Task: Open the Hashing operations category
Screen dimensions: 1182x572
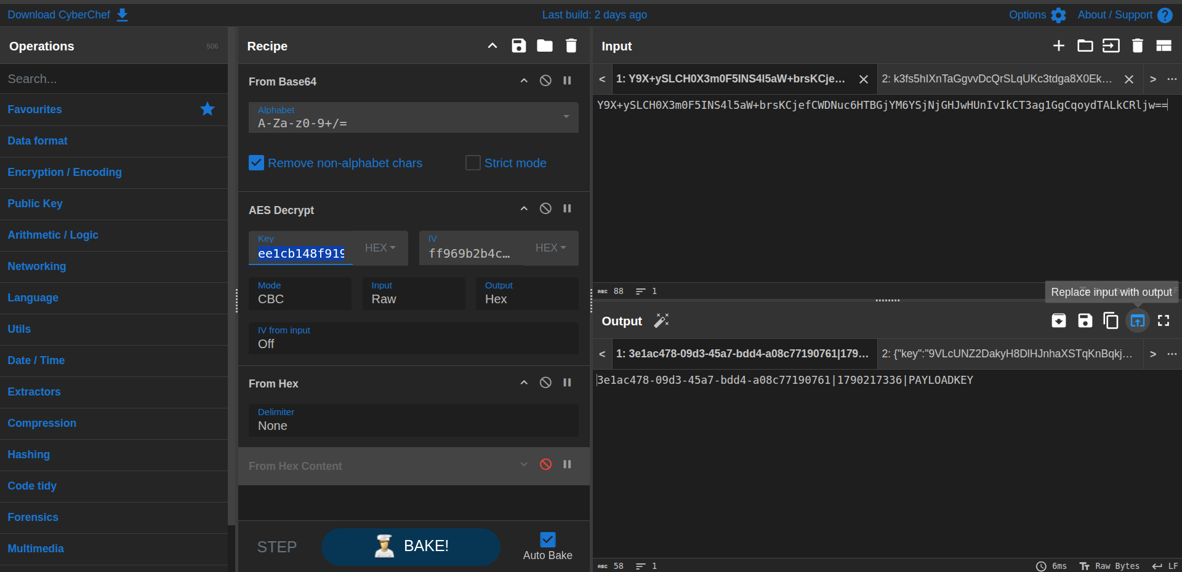Action: [x=114, y=455]
